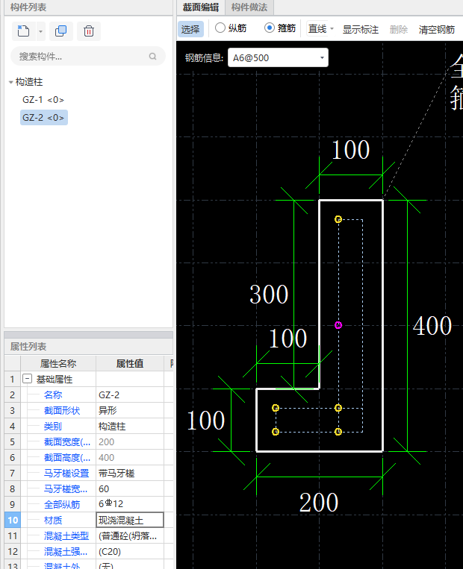
Task: Click the 材质 现浇混凝土 value cell
Action: pos(130,520)
